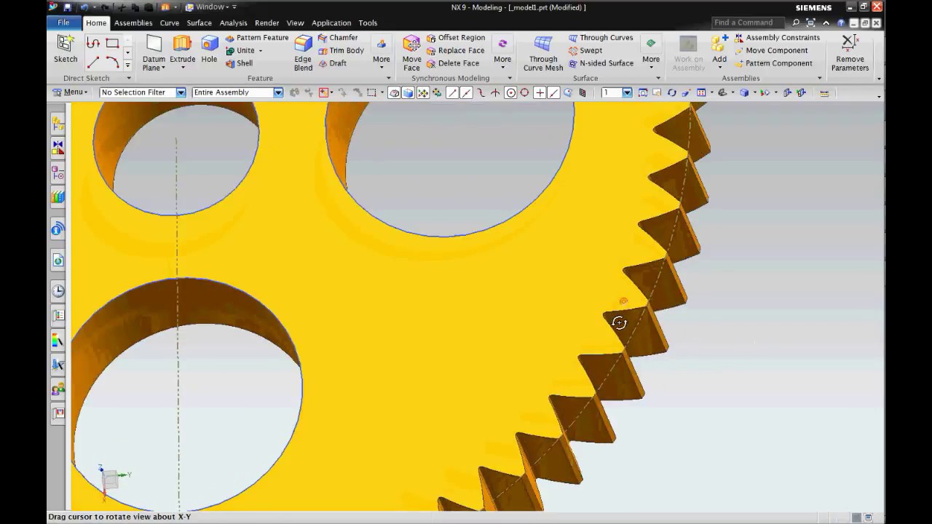Click the Pattern Feature button
Image resolution: width=932 pixels, height=524 pixels.
click(x=257, y=38)
